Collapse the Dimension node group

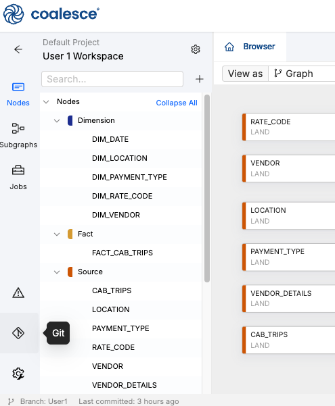[57, 121]
